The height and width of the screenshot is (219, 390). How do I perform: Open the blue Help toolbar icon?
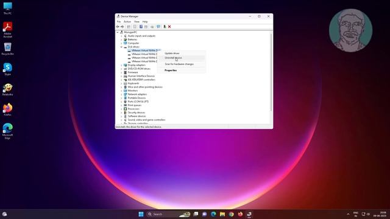coord(141,27)
